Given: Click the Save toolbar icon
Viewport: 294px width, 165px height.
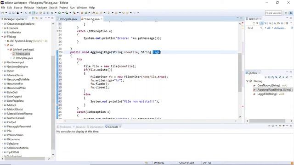Looking at the screenshot, I should point(10,13).
